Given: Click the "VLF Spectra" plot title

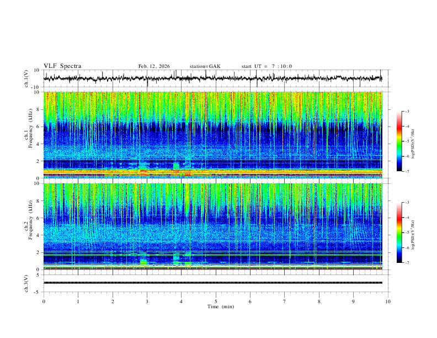Looking at the screenshot, I should tap(62, 66).
